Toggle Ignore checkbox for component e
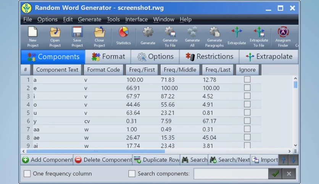This screenshot has height=184, width=319. 247,88
